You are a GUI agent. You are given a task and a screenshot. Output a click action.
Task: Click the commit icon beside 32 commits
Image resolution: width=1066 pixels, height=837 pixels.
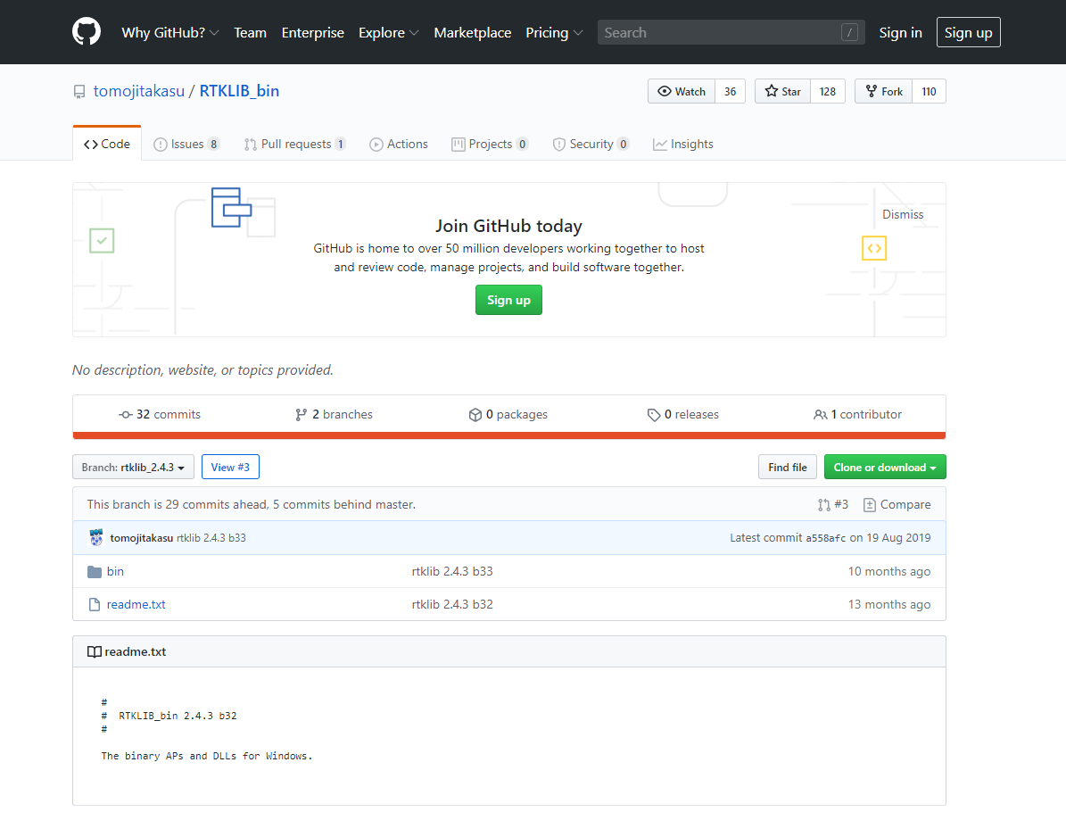tap(126, 415)
